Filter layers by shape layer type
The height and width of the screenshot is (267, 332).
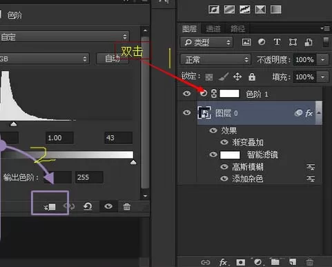(x=293, y=42)
